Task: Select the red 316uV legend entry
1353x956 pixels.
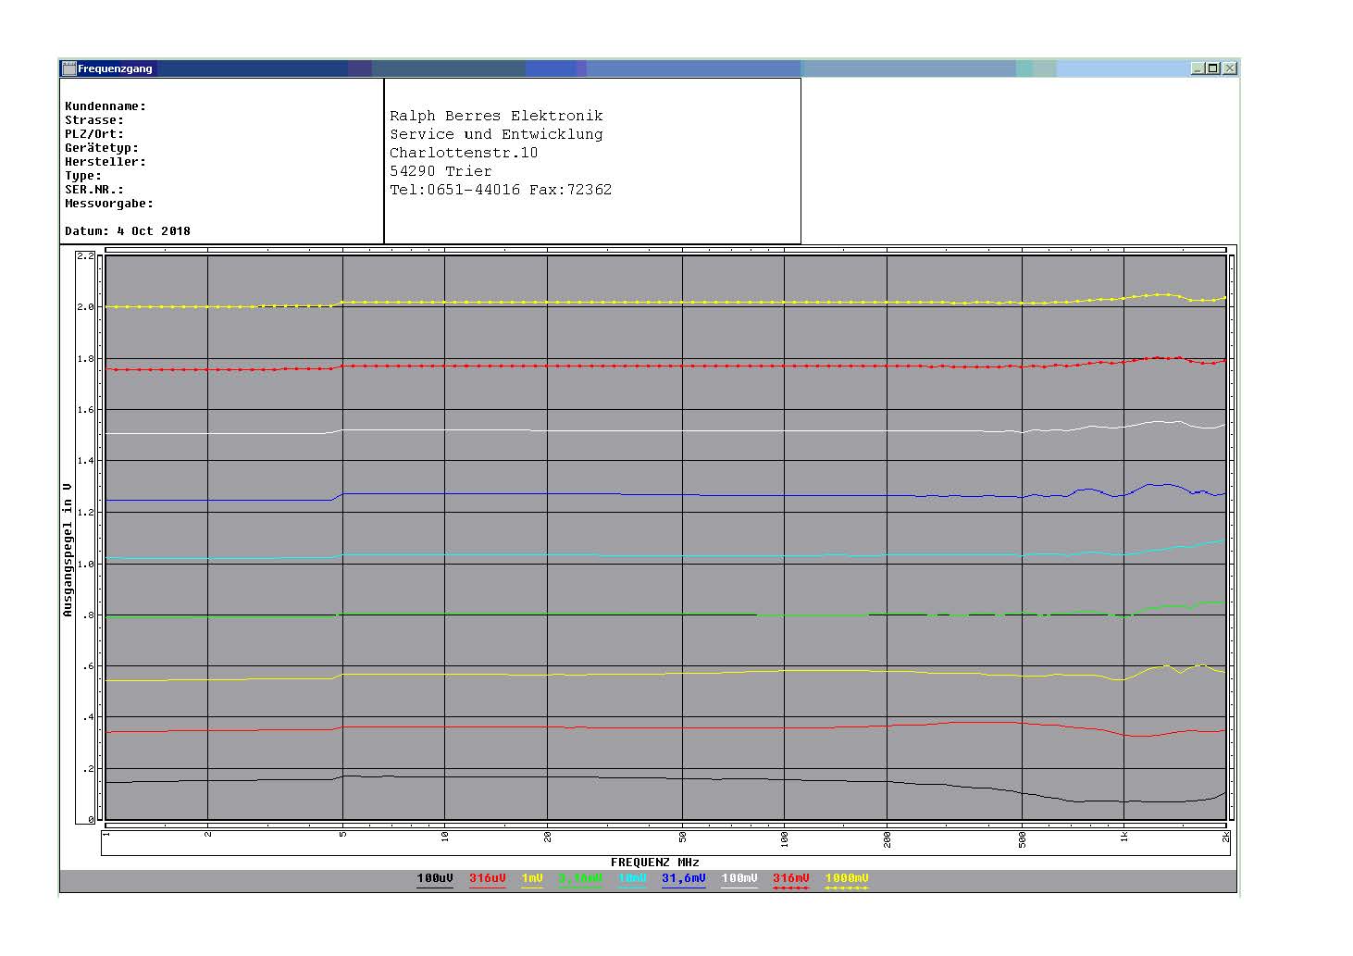Action: (487, 879)
